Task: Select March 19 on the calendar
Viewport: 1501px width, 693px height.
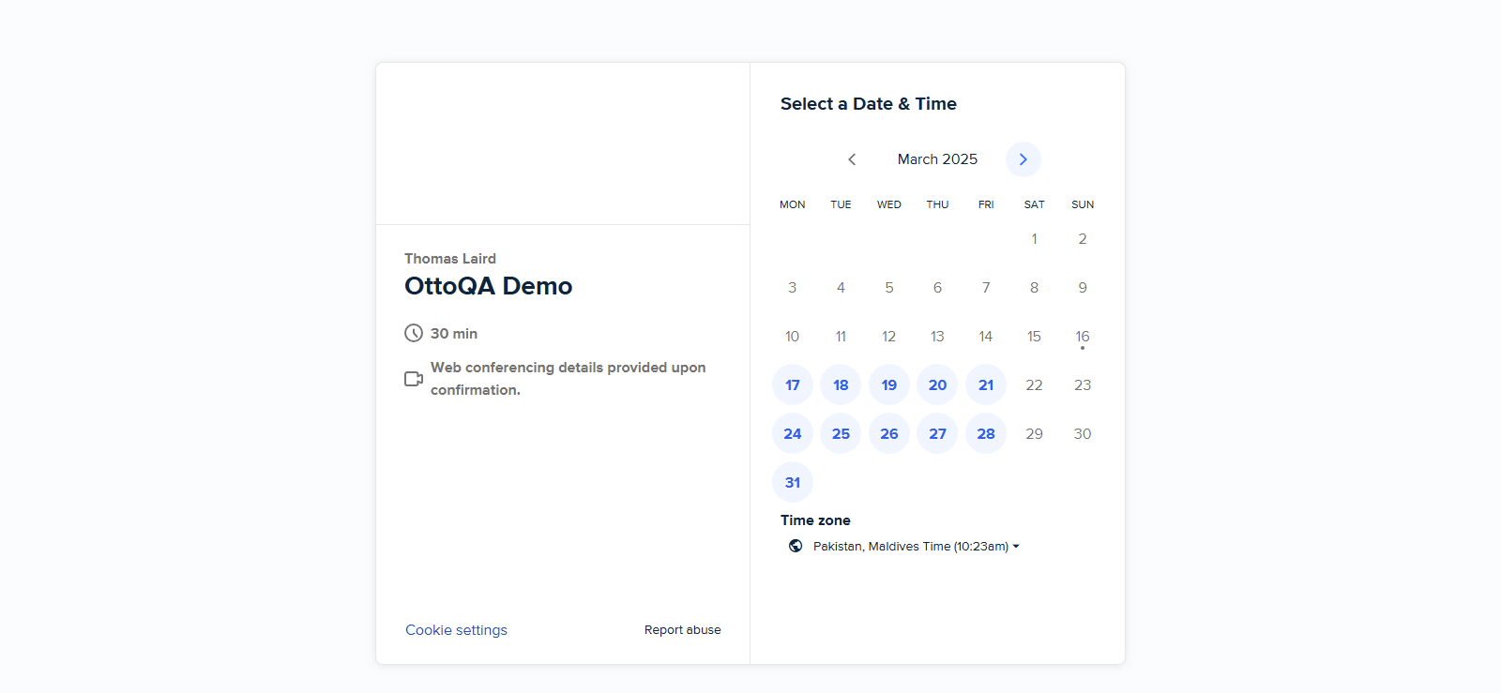Action: tap(889, 384)
